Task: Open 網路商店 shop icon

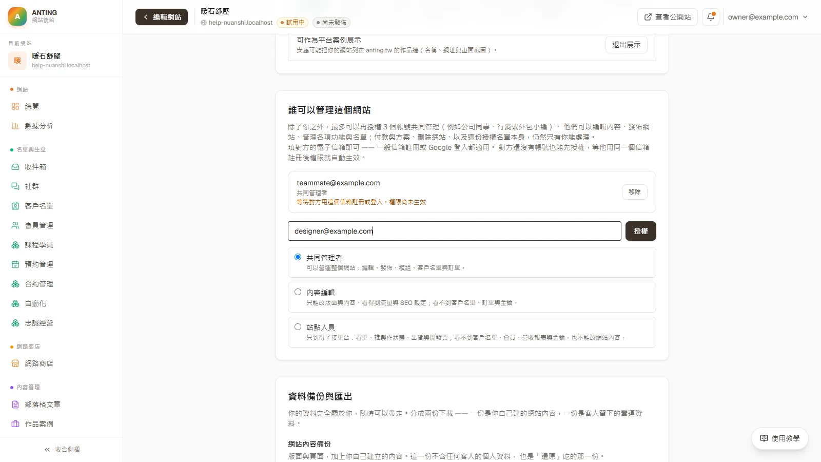Action: (15, 363)
